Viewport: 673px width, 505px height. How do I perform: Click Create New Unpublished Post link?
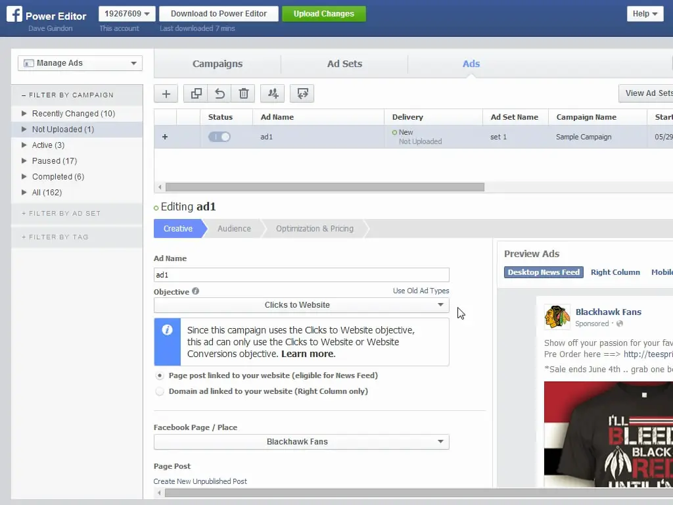tap(200, 481)
